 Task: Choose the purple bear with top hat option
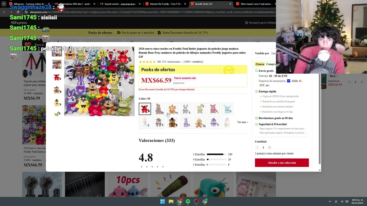[x=214, y=123]
